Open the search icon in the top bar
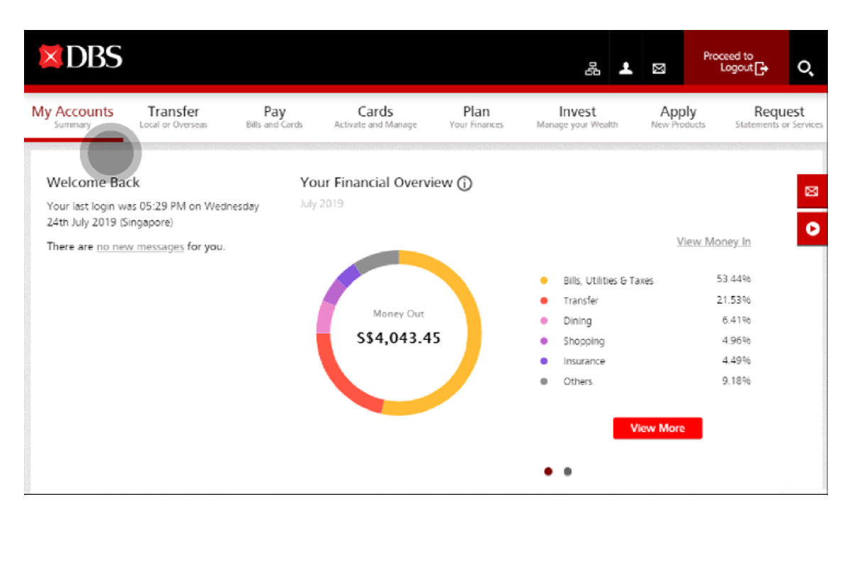Viewport: 852px width, 588px height. click(x=806, y=68)
